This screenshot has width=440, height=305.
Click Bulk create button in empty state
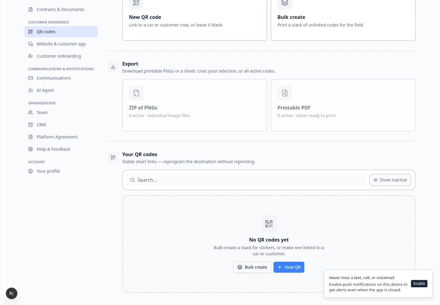click(x=252, y=267)
